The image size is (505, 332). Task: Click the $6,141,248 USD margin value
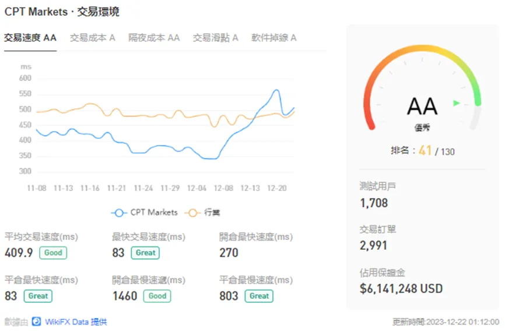(x=401, y=289)
